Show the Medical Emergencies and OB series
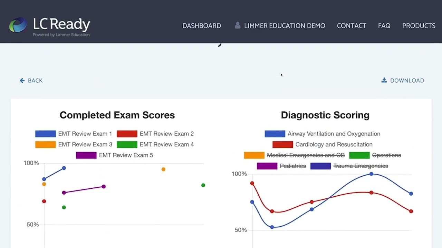This screenshot has width=442, height=248. coord(306,155)
